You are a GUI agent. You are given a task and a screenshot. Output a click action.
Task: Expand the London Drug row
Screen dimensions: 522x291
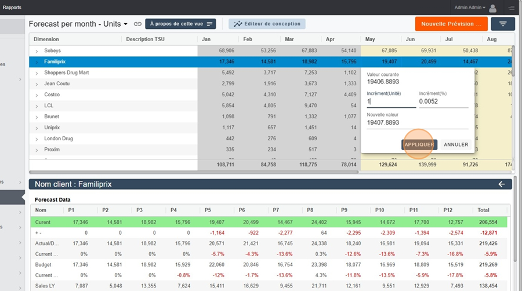pos(37,139)
